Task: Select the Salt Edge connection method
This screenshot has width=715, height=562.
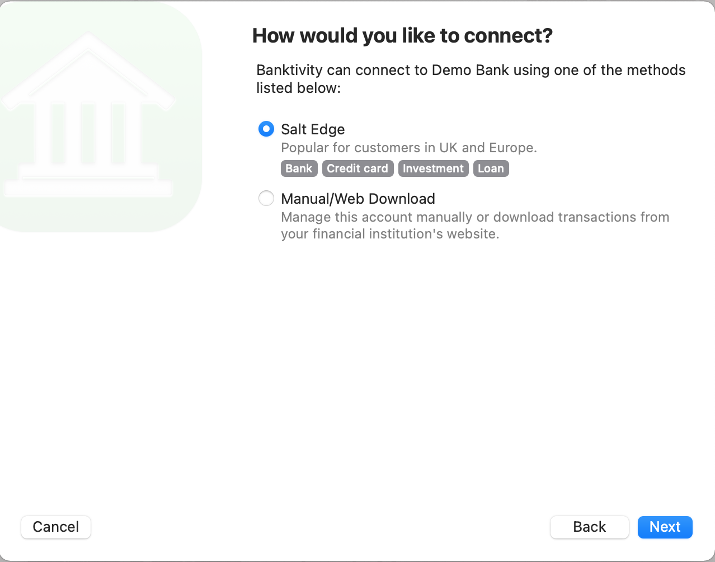Action: [x=266, y=129]
